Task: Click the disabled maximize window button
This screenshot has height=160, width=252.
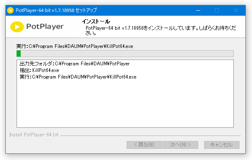Action: click(x=217, y=10)
